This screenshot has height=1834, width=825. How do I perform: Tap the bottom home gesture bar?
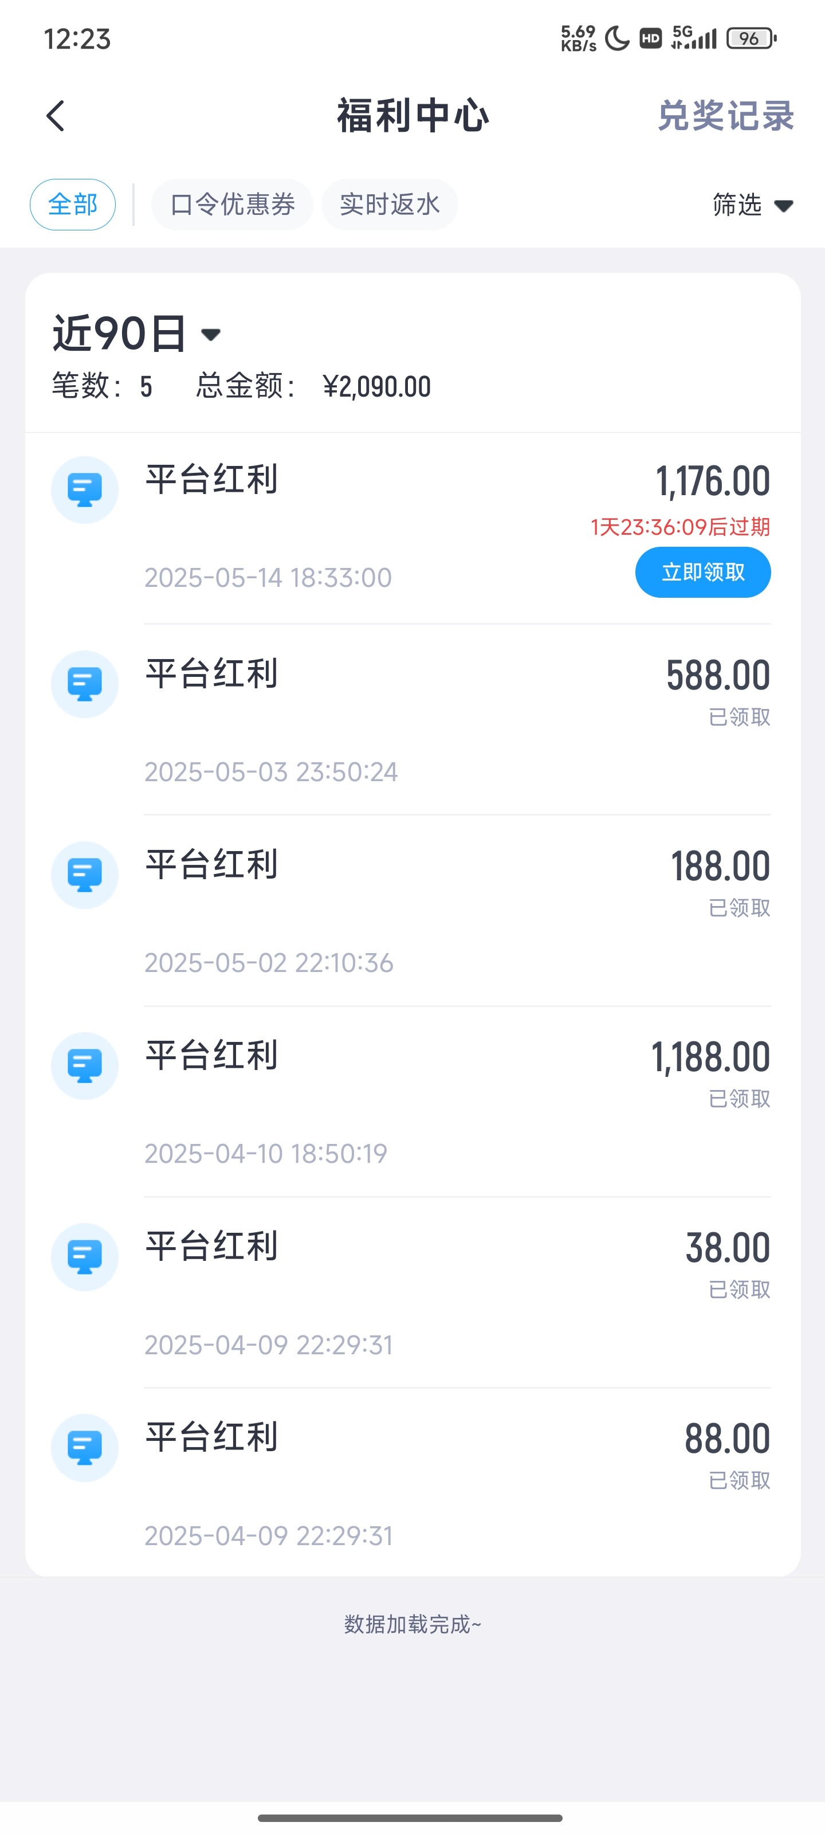tap(410, 1817)
